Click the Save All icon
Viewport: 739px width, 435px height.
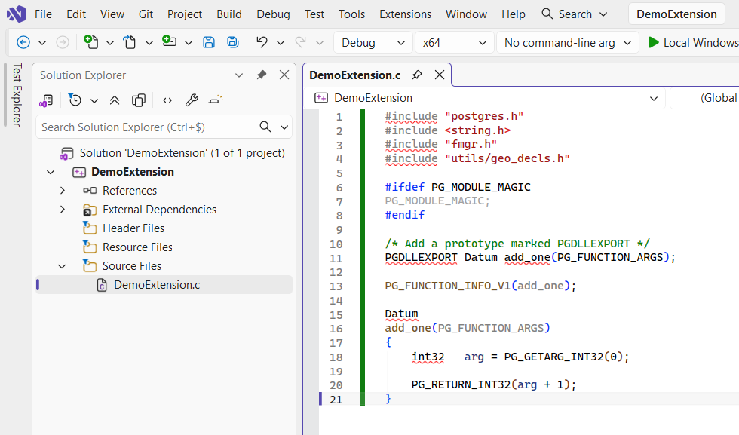pos(232,42)
